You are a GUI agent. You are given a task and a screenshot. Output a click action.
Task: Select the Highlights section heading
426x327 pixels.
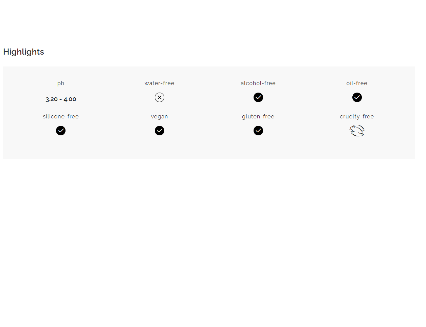24,52
